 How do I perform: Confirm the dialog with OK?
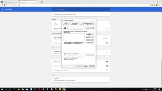pyautogui.click(x=78, y=66)
